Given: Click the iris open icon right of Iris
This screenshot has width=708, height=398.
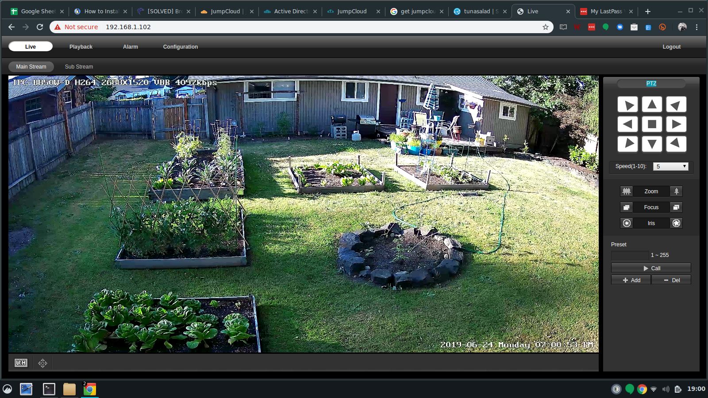Looking at the screenshot, I should click(676, 223).
